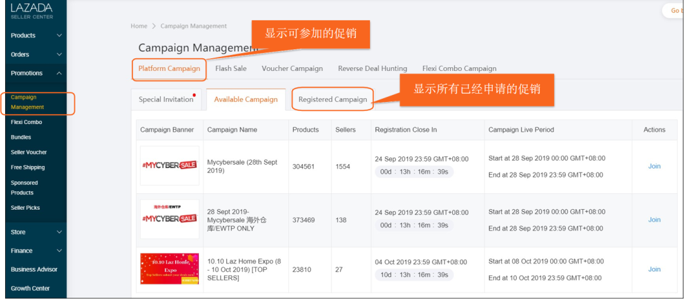Switch to Reverse Deal Hunting tab
This screenshot has width=684, height=299.
372,68
